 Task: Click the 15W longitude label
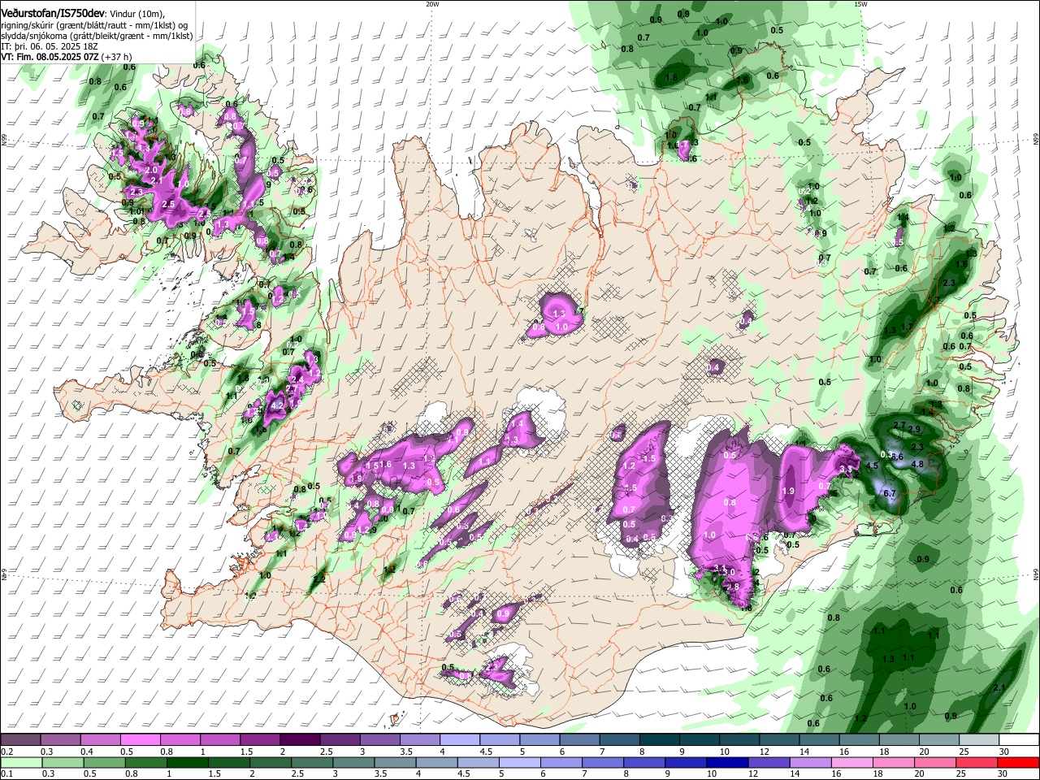[860, 4]
